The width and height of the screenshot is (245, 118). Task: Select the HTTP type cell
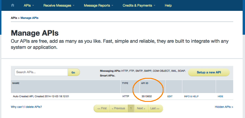coord(126,96)
